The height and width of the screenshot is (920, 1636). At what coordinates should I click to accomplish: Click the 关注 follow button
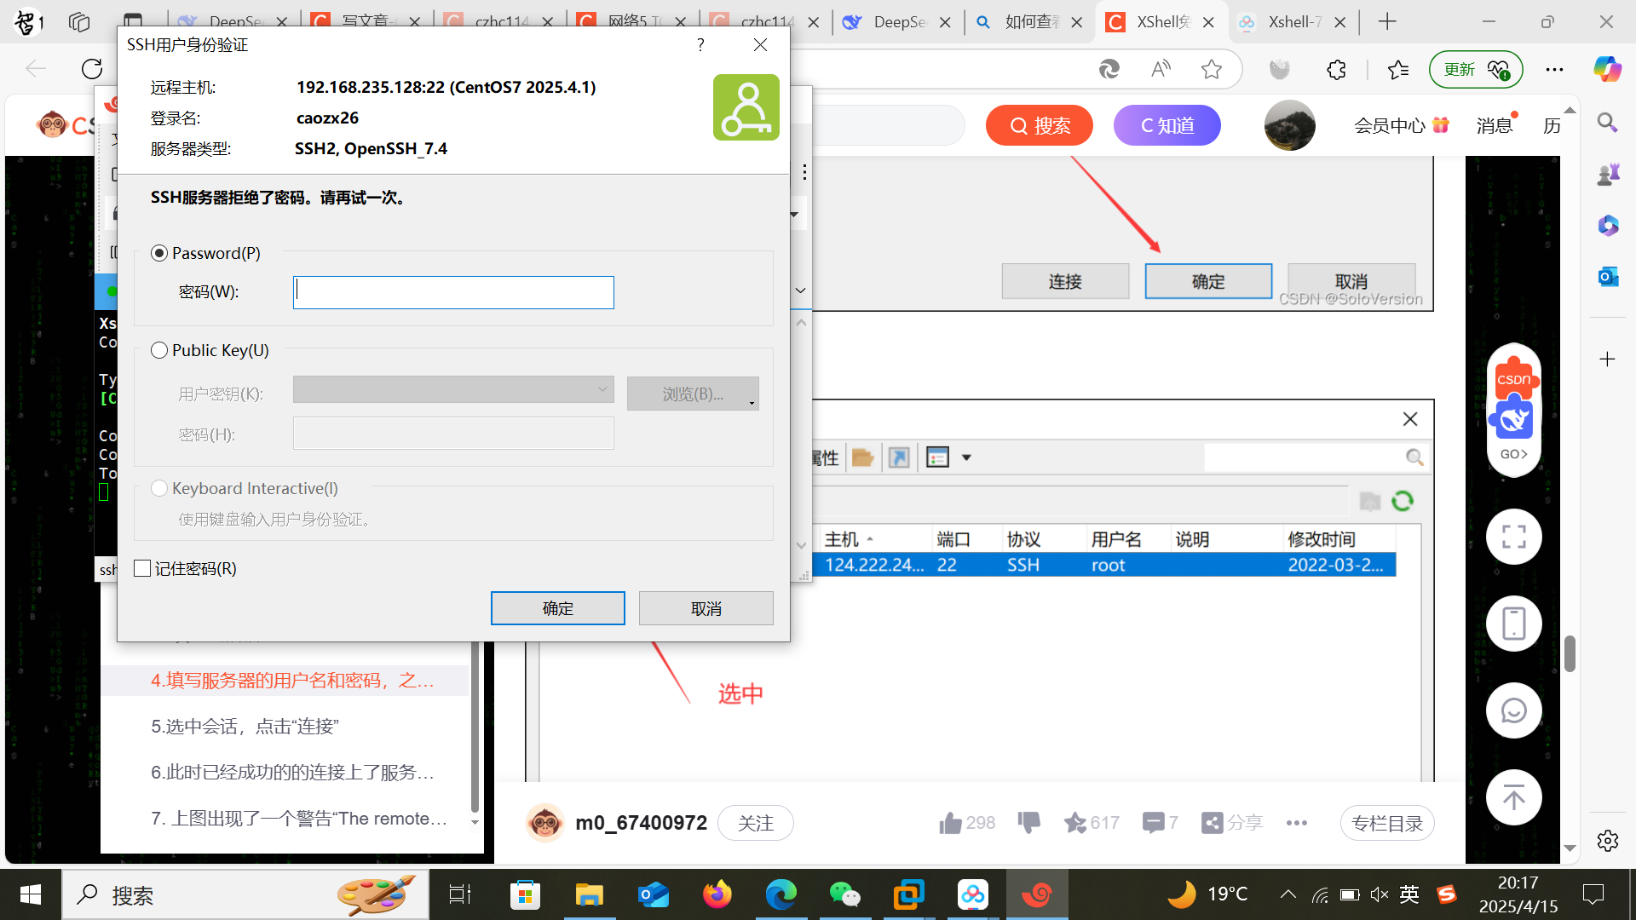(755, 823)
